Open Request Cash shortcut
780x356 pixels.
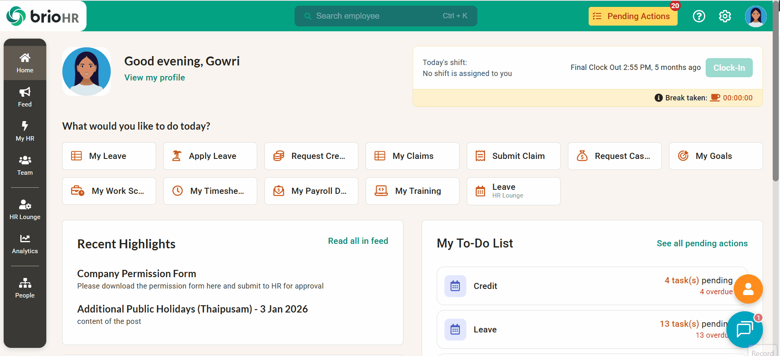615,156
